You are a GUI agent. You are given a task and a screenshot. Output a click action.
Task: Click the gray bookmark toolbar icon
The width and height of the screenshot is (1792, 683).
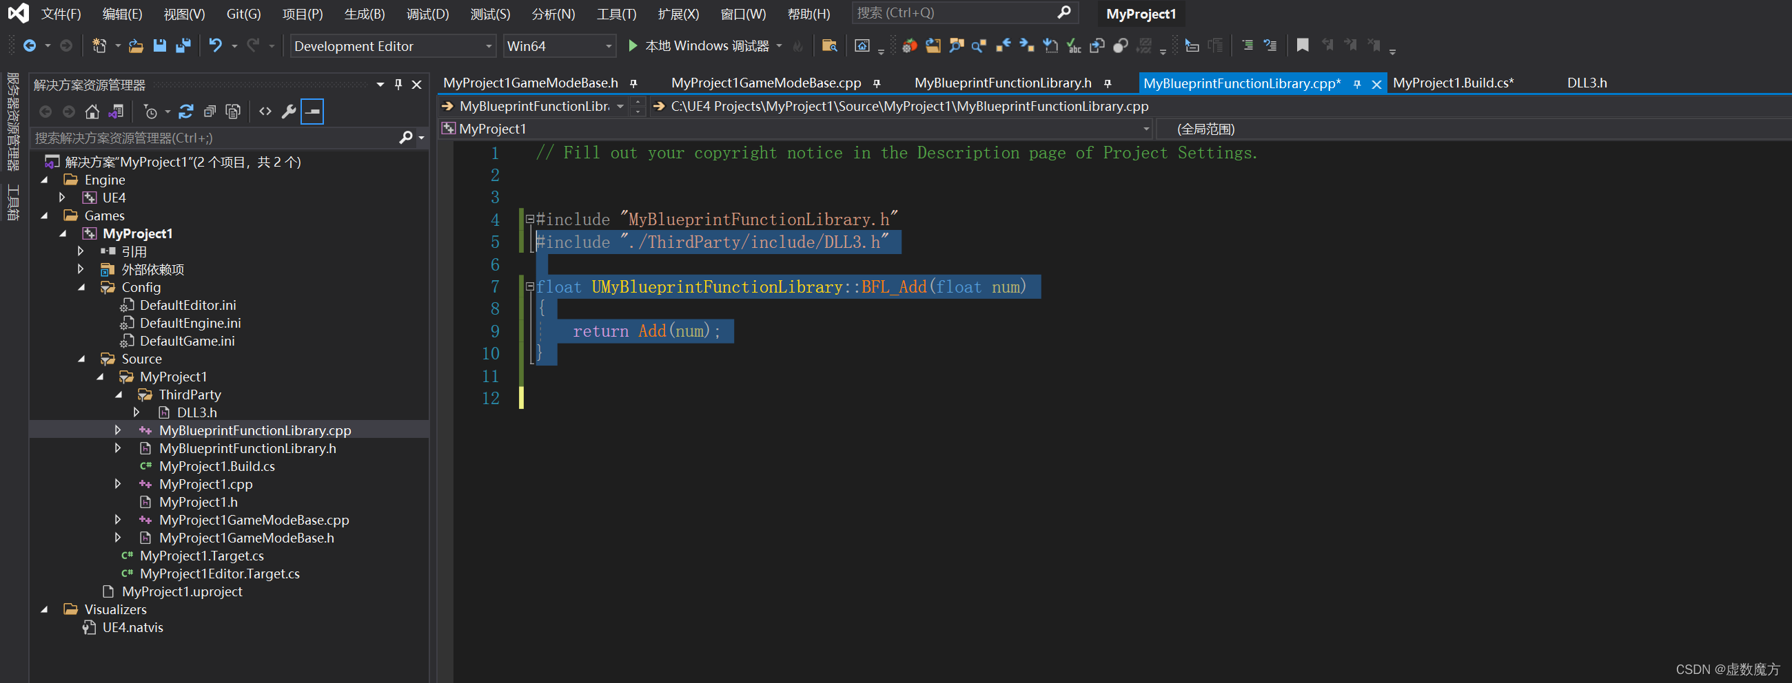pyautogui.click(x=1302, y=45)
